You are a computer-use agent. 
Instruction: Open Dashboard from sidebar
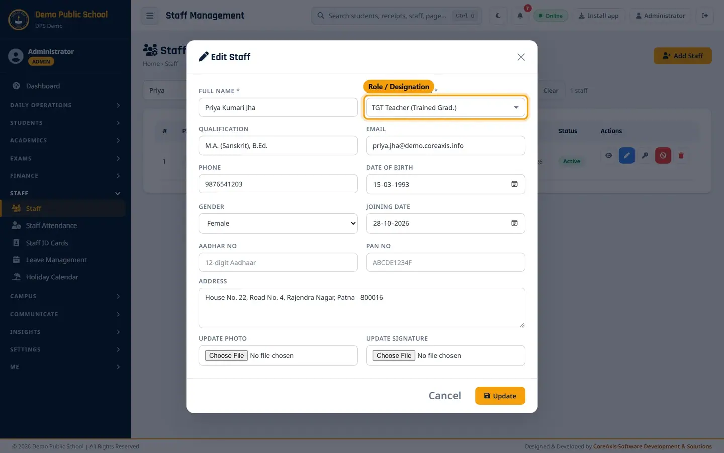pos(64,86)
